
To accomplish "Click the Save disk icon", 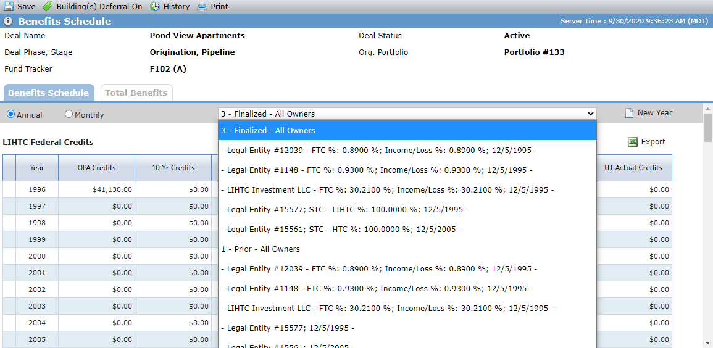I will (x=9, y=6).
